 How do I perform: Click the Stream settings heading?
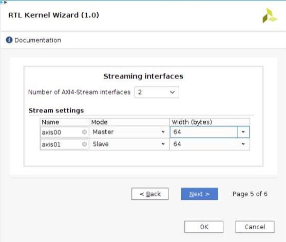(x=56, y=110)
